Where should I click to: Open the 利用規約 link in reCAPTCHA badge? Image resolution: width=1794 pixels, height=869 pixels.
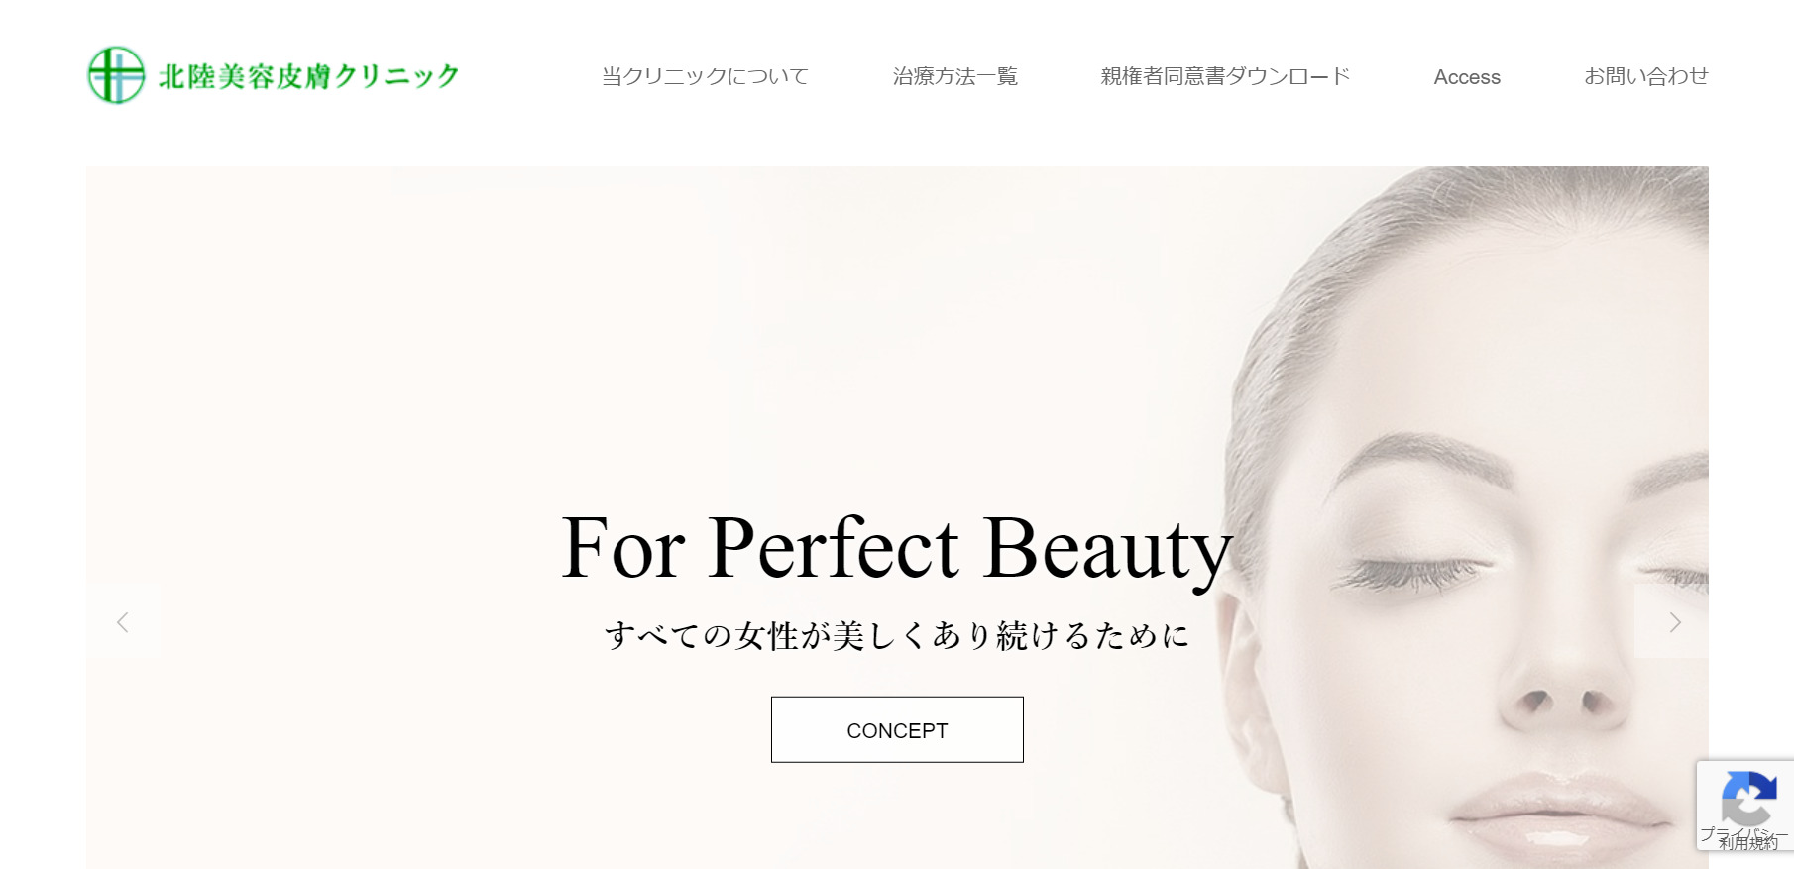tap(1748, 843)
